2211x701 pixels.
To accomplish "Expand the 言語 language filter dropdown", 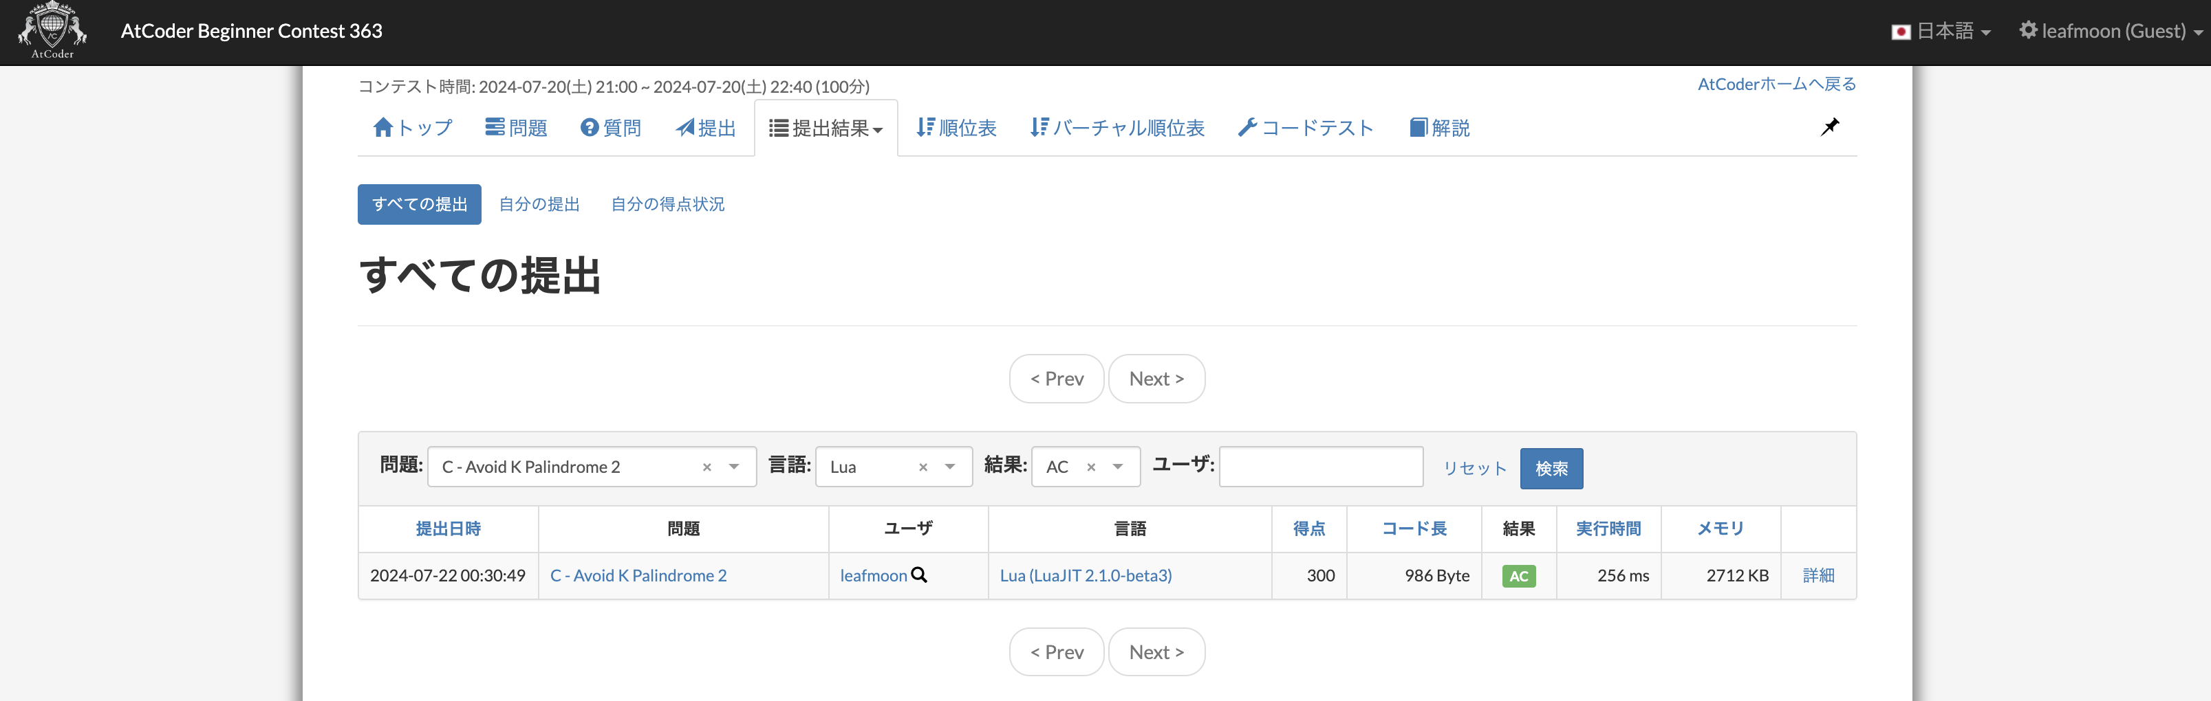I will coord(949,467).
